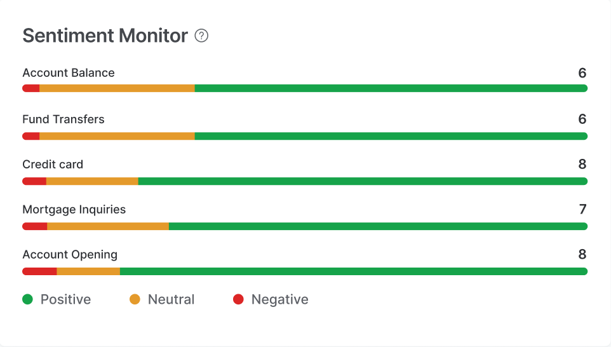Click the Mortgage Inquiries count of 7

582,210
